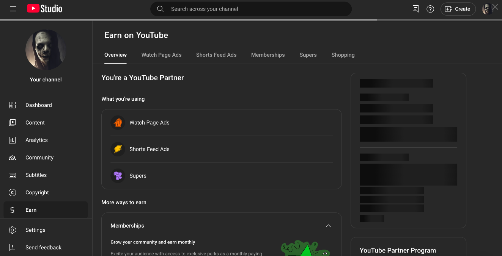Click the YouTube Partner Program heading

point(398,250)
